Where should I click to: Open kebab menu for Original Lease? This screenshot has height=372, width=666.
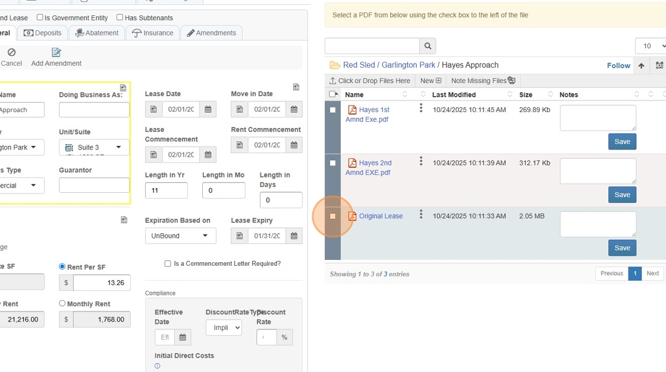[x=421, y=214]
